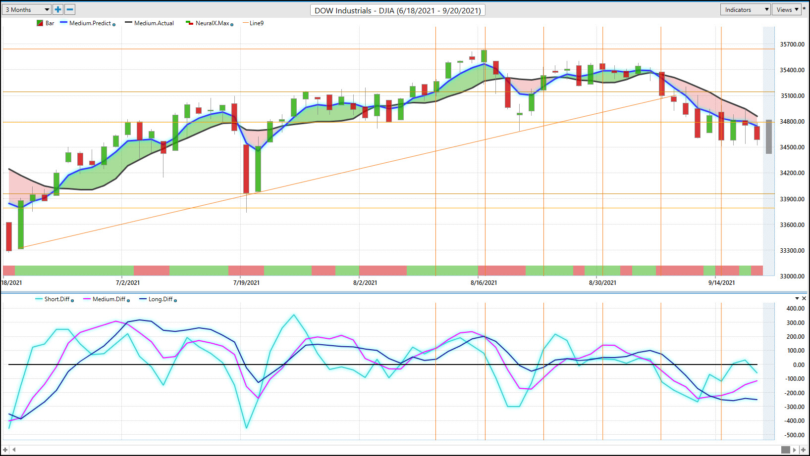Click the scroll right arrow at the bottom

[795, 450]
